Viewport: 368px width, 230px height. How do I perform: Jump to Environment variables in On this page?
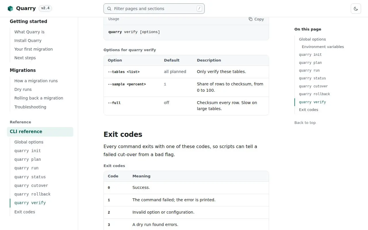pos(323,47)
